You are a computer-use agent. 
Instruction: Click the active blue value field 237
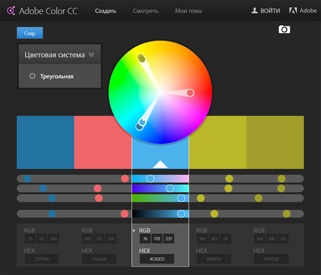pyautogui.click(x=169, y=239)
